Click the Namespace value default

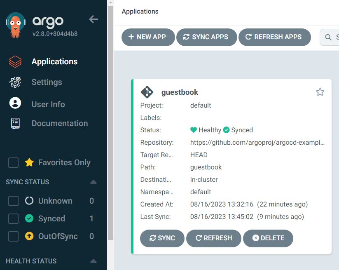point(201,192)
